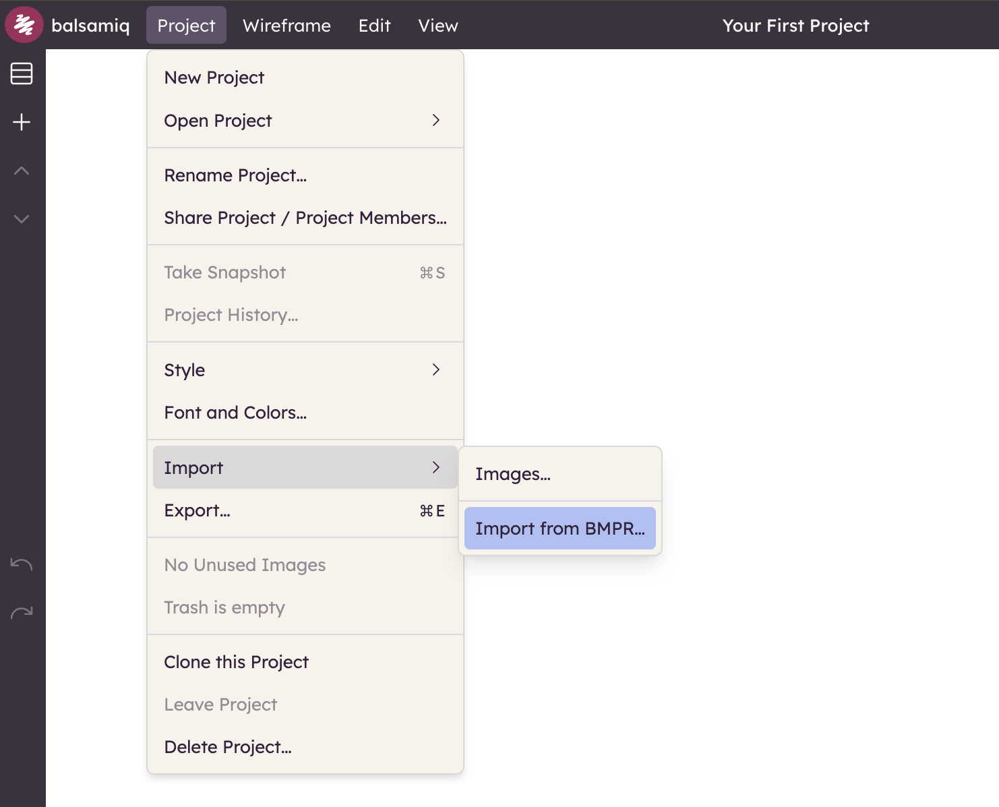This screenshot has height=807, width=999.
Task: Expand the Style submenu
Action: [x=305, y=370]
